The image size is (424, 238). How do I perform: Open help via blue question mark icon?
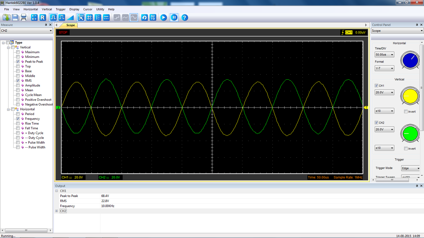point(185,18)
